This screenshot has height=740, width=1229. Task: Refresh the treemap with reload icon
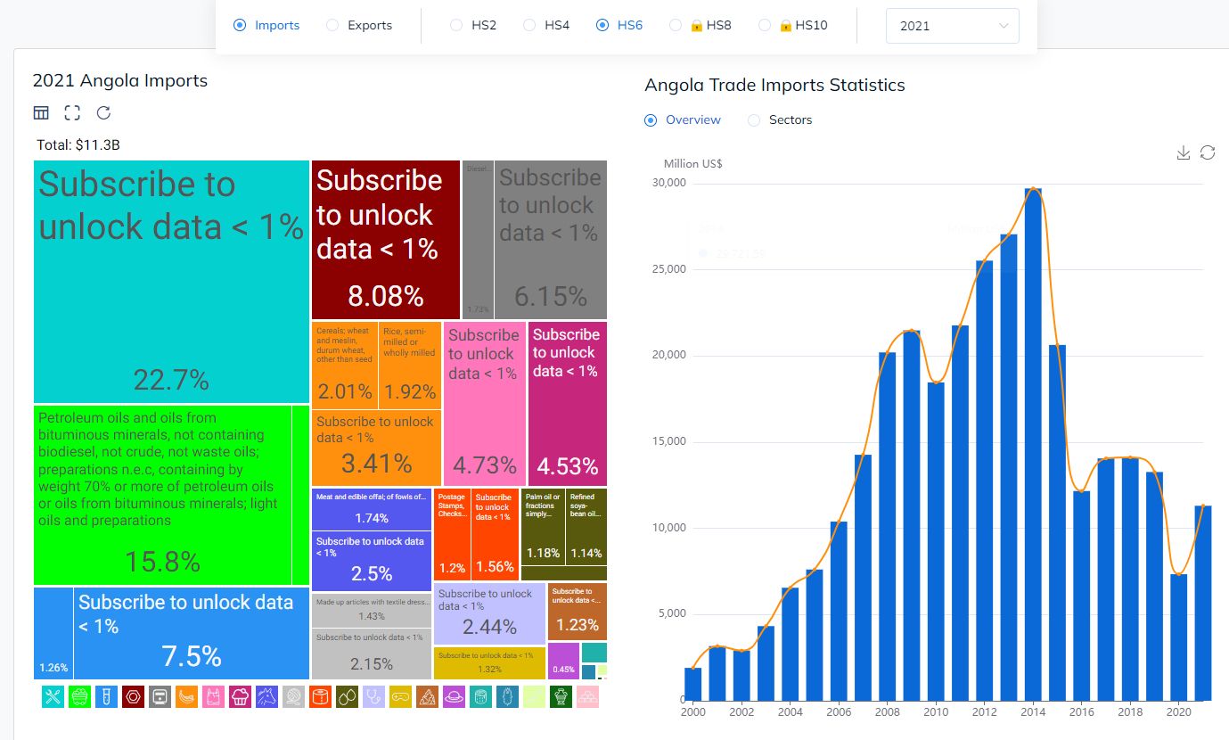click(103, 112)
